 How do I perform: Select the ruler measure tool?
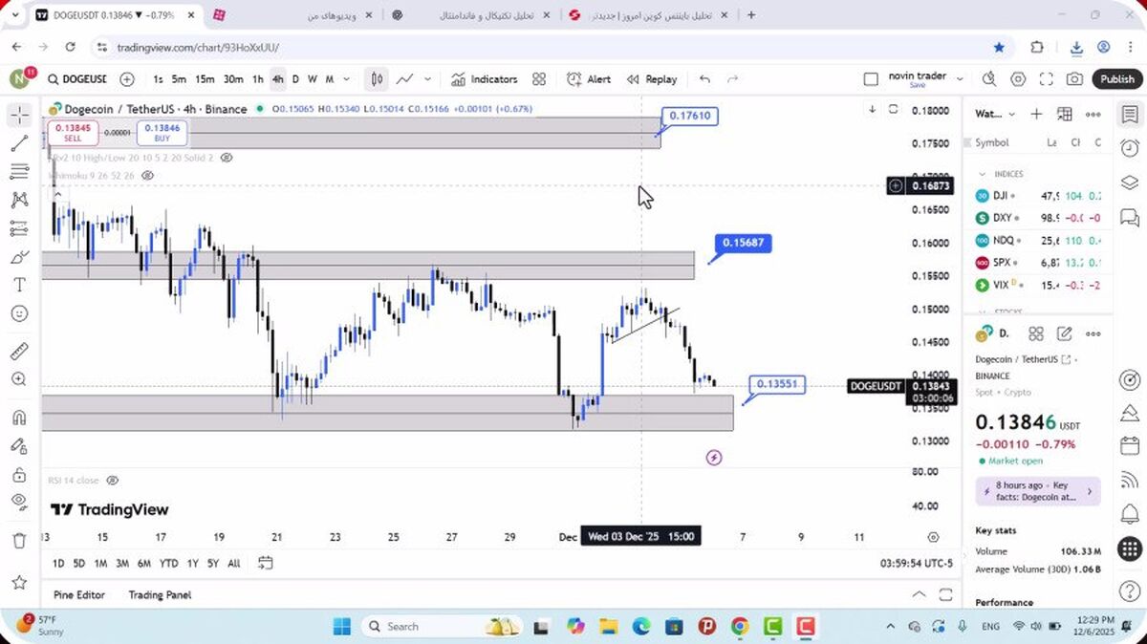tap(19, 352)
